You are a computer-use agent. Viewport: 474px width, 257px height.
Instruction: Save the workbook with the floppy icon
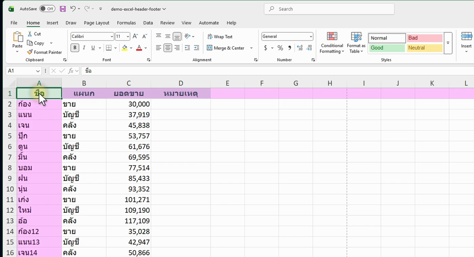63,9
